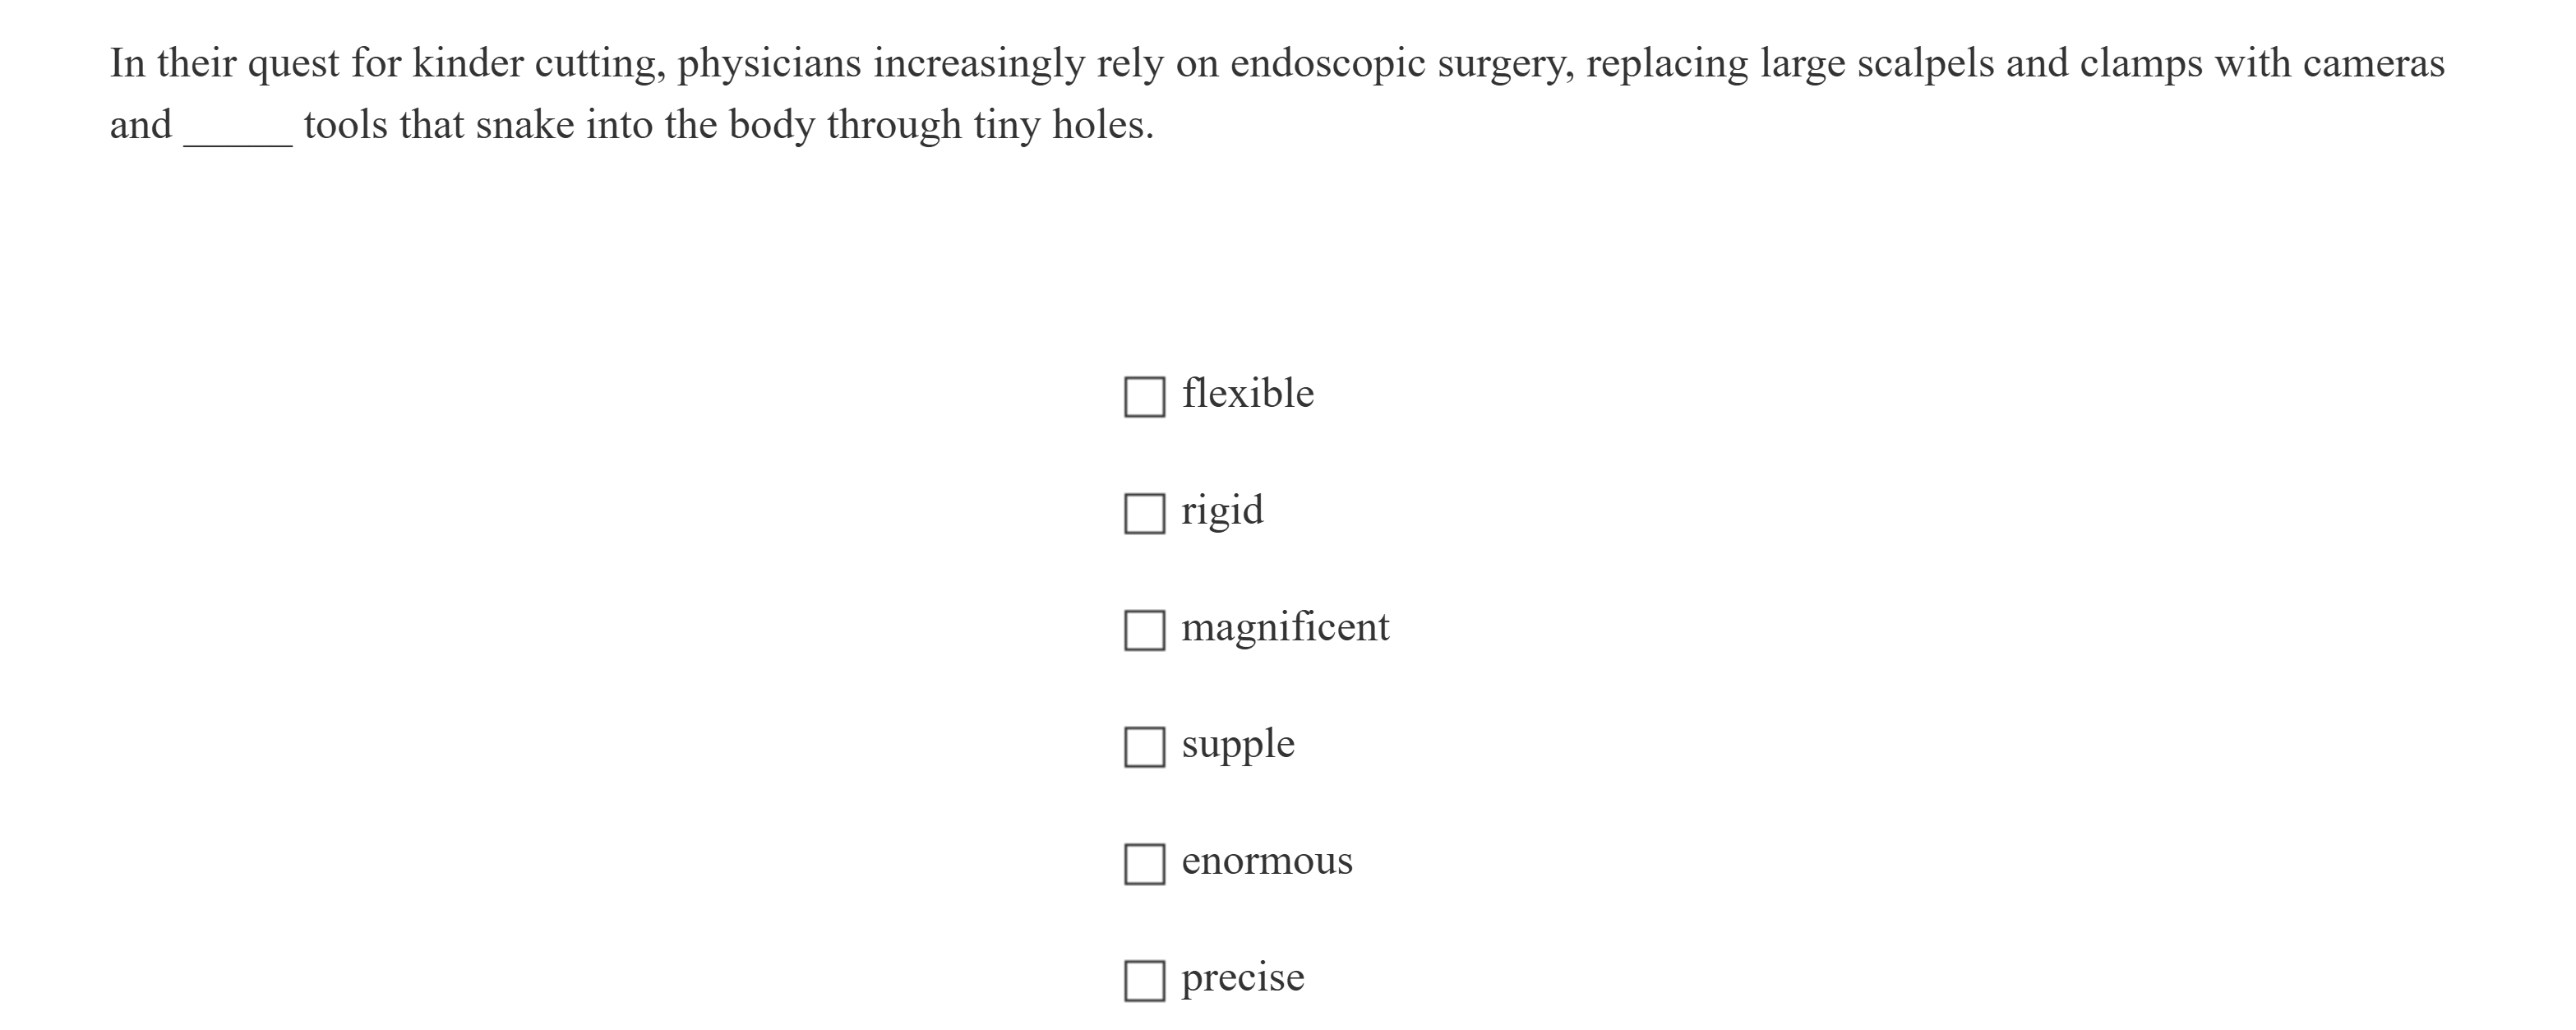Tick the rigid checkbox

(1144, 514)
